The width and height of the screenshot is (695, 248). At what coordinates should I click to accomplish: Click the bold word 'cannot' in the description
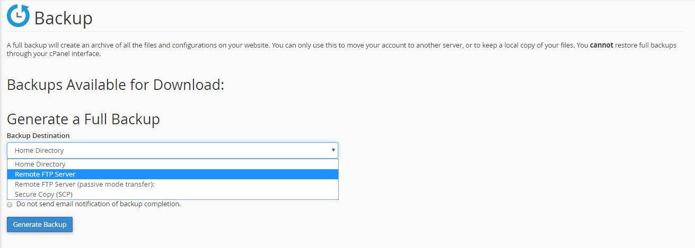pos(601,45)
